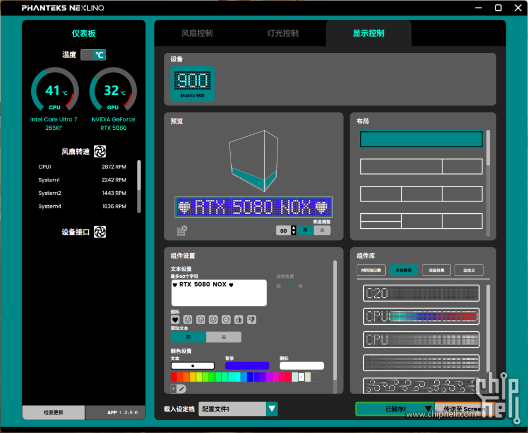This screenshot has height=433, width=528.
Task: Open the 配置文件1 profile dropdown
Action: click(x=272, y=409)
